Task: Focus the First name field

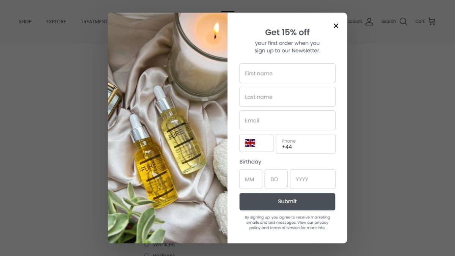Action: [287, 73]
